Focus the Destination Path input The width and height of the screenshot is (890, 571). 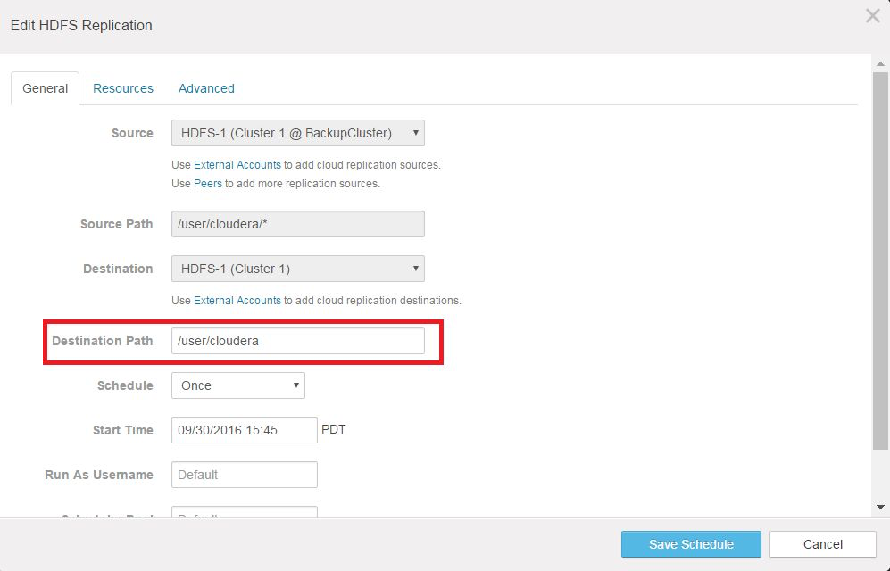point(297,341)
